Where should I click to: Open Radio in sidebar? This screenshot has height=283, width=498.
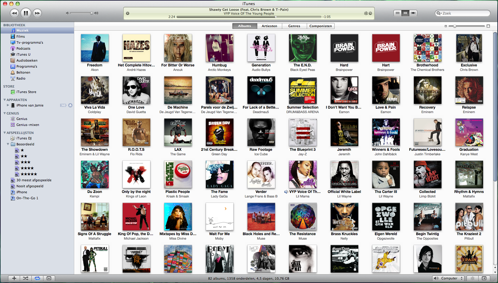pos(37,78)
